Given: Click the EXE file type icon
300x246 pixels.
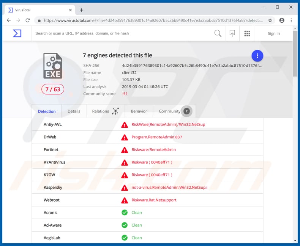Looking at the screenshot, I should tap(53, 66).
